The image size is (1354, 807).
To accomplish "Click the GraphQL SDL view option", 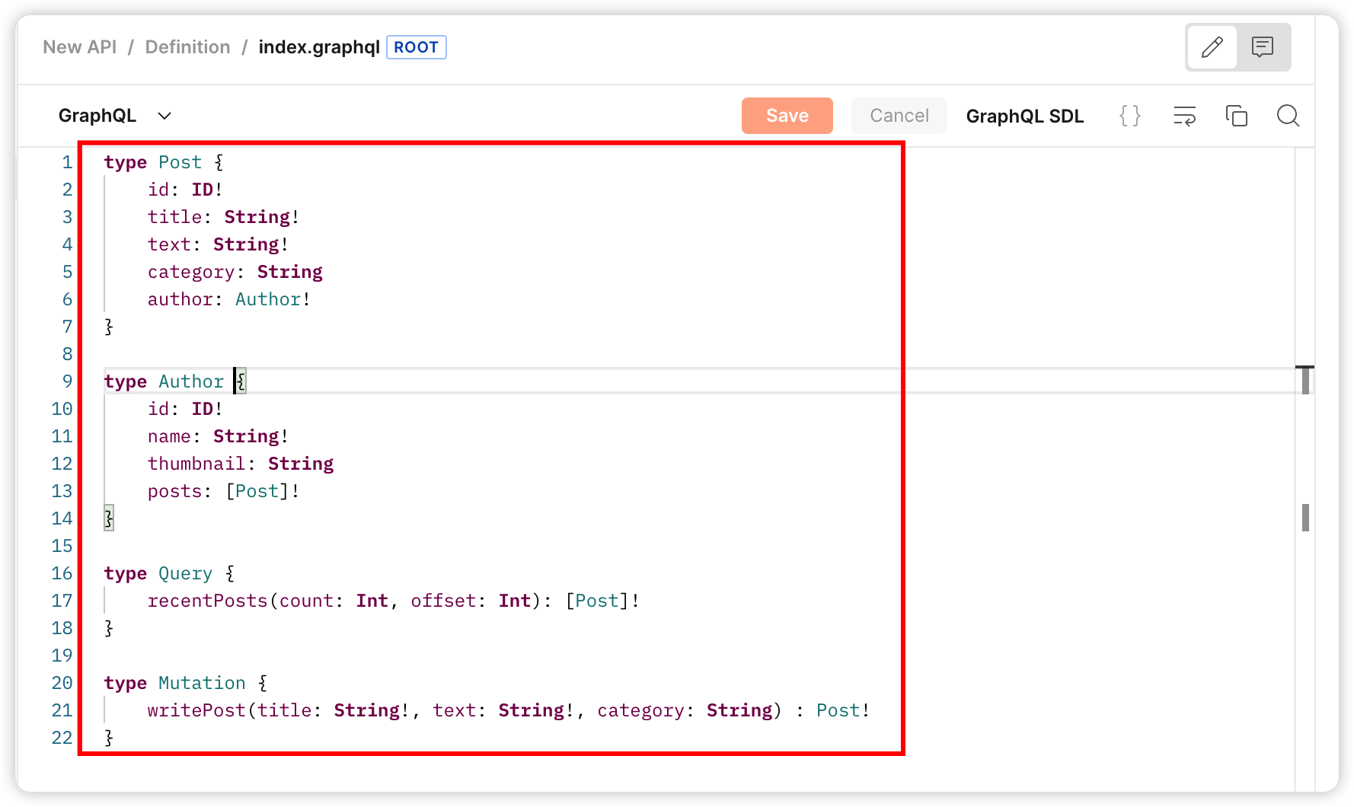I will 1025,116.
